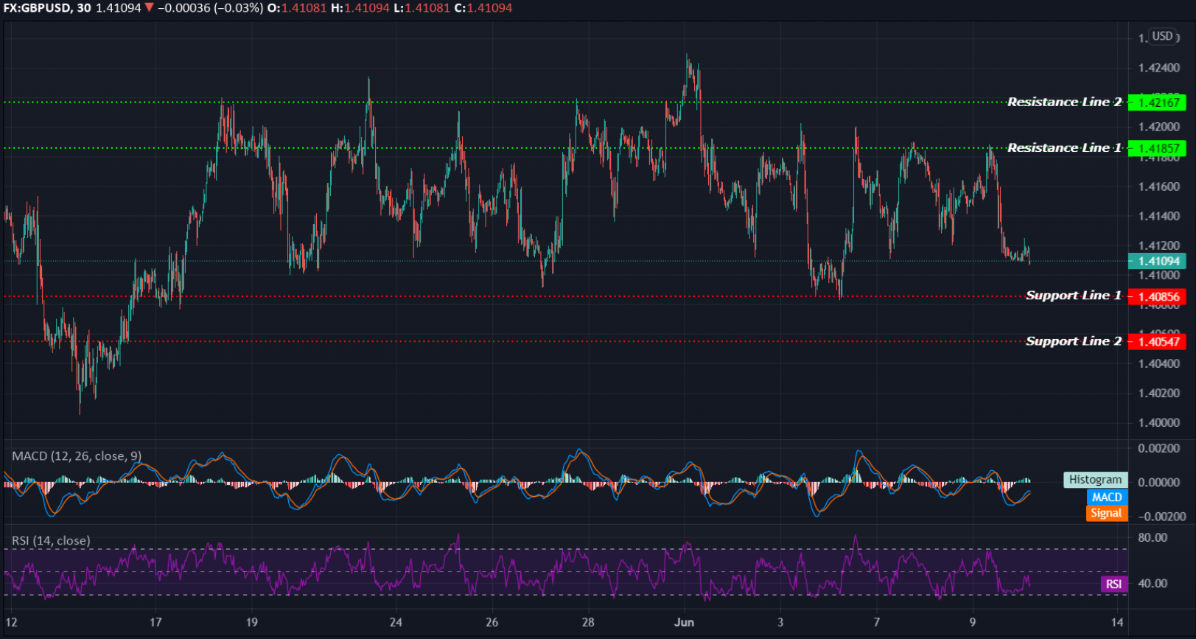Click the 24 date label on time axis
Screen dimensions: 1196x639
pos(396,623)
